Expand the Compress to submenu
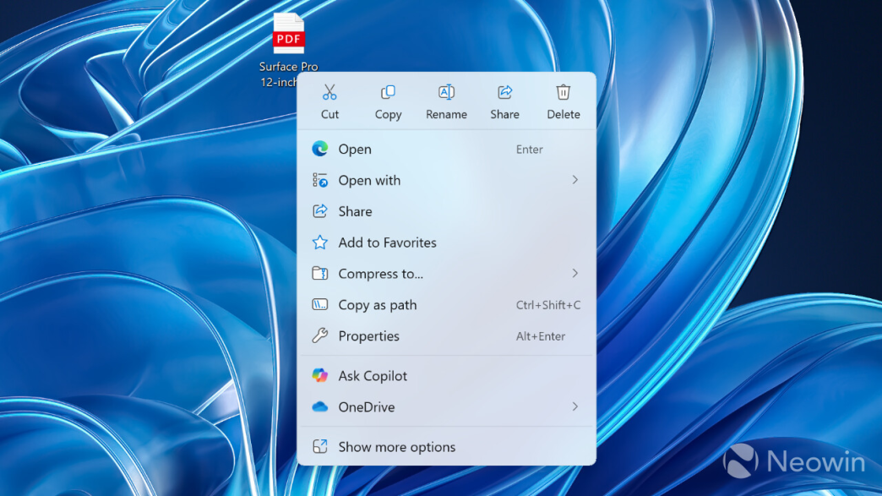The width and height of the screenshot is (882, 496). coord(574,273)
